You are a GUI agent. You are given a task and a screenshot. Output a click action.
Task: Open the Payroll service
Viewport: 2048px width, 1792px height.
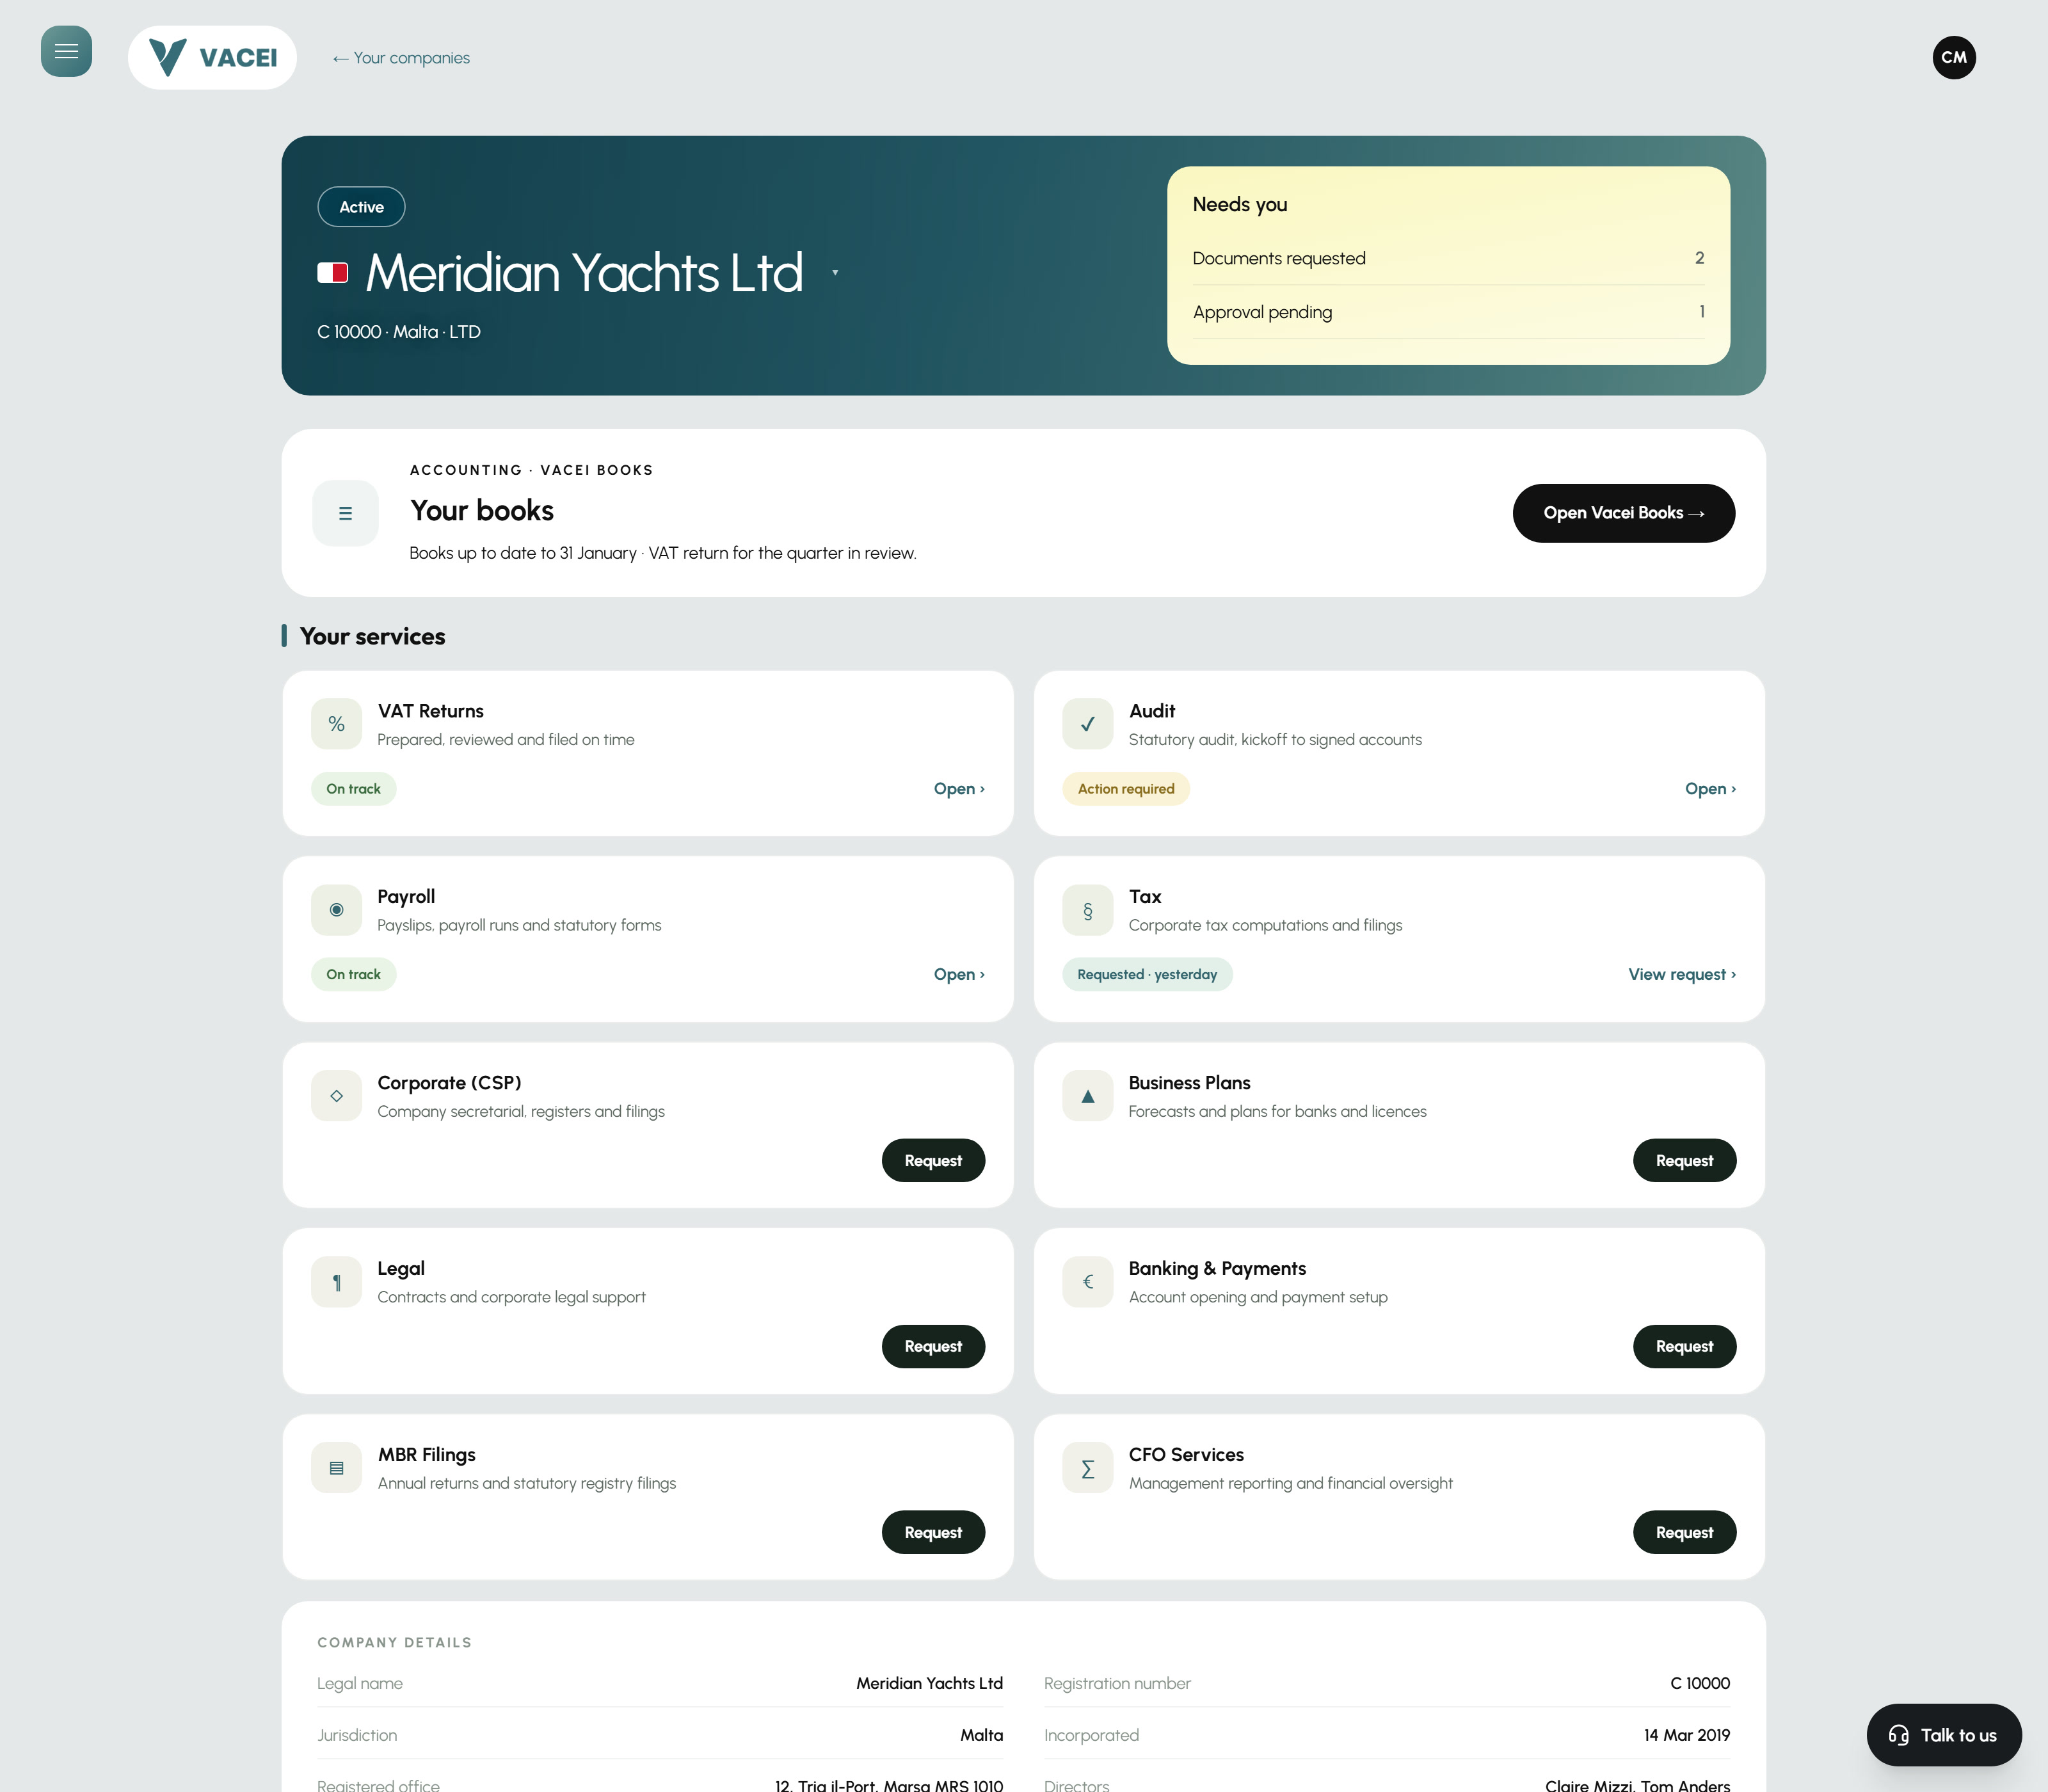click(x=959, y=975)
